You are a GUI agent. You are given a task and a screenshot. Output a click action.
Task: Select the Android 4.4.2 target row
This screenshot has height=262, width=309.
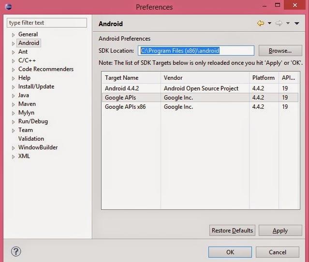200,88
